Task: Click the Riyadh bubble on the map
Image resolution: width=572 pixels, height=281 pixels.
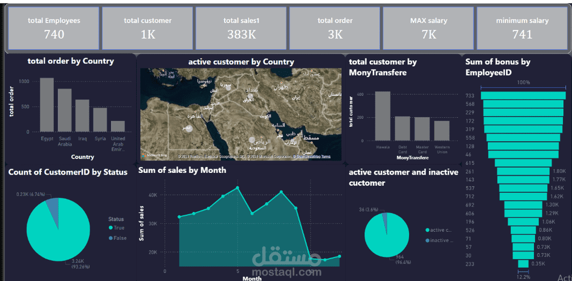Action: [251, 139]
